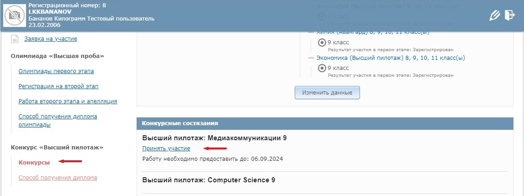Open Регистрация на второй этап
Image resolution: width=524 pixels, height=196 pixels.
(x=58, y=86)
